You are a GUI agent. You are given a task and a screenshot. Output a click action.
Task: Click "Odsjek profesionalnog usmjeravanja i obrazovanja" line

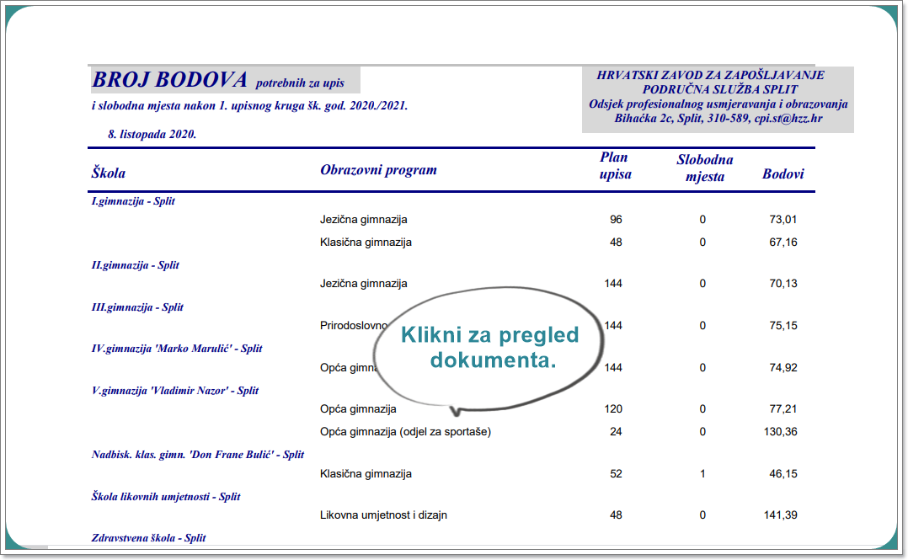pos(718,104)
